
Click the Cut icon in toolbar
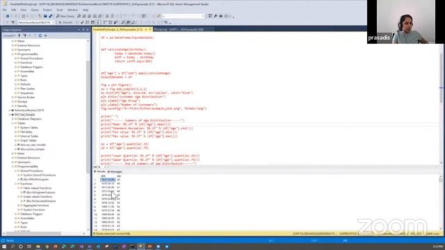[107, 16]
